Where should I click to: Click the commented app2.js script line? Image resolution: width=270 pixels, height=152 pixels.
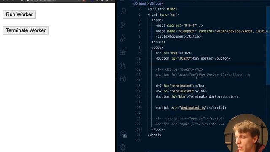click(x=190, y=124)
